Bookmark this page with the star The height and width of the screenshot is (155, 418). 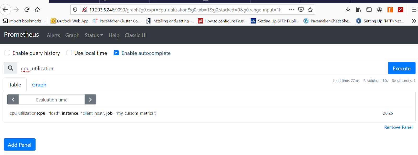tap(310, 10)
